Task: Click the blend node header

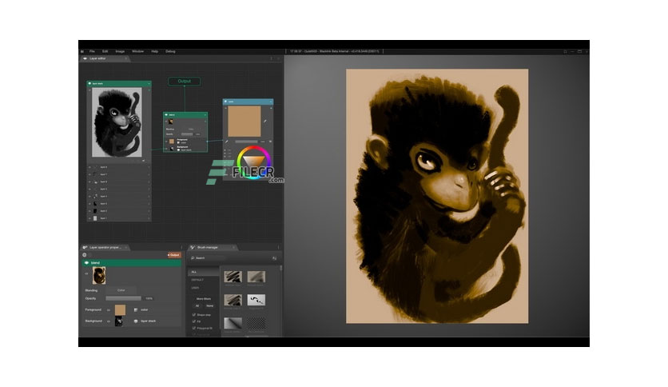Action: [x=185, y=114]
